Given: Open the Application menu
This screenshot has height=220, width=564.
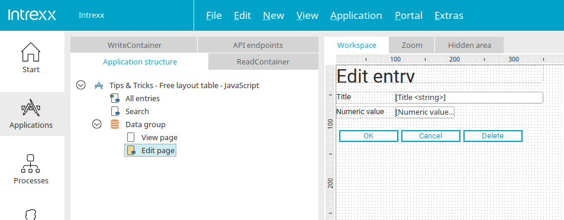Looking at the screenshot, I should click(x=356, y=15).
